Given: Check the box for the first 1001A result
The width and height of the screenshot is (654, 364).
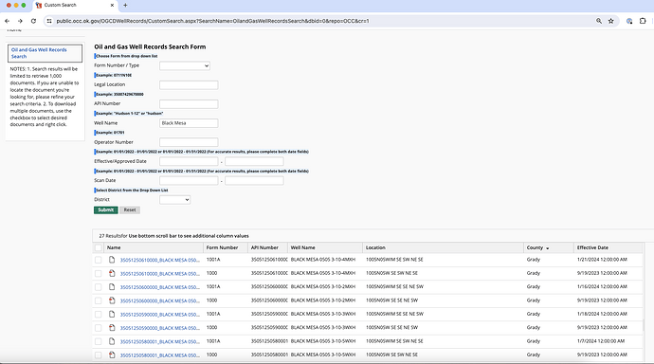Looking at the screenshot, I should click(x=99, y=260).
